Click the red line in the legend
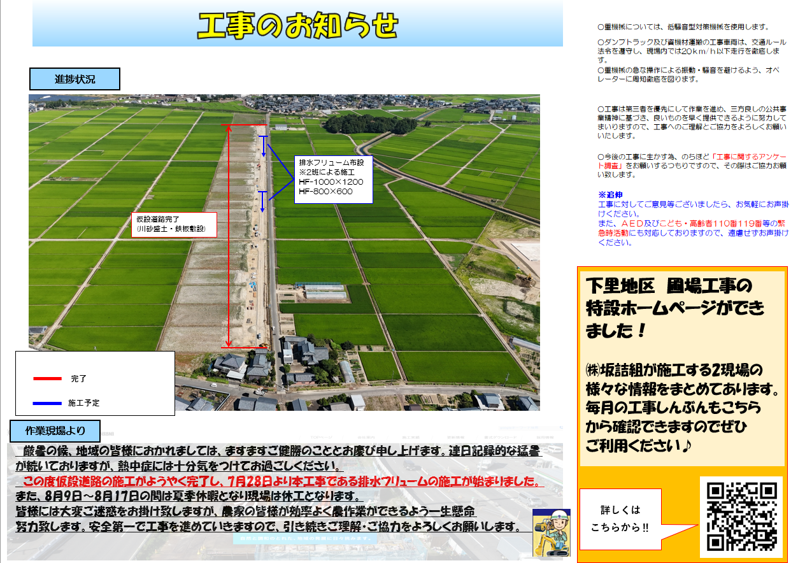Viewport: 791px width, 563px height. click(47, 379)
